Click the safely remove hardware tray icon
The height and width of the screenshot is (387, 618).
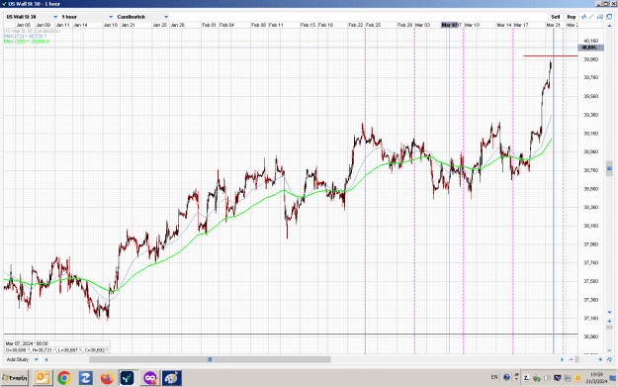coord(536,378)
